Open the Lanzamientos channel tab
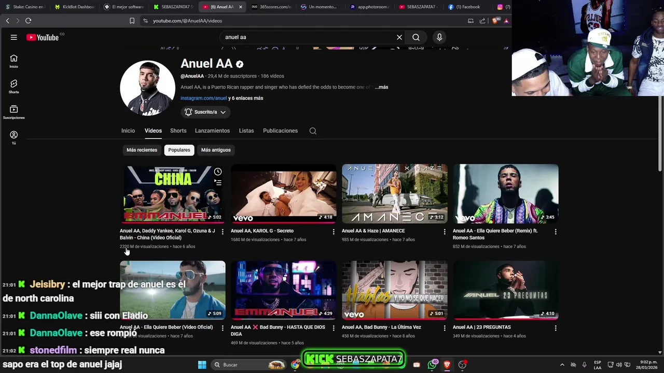The width and height of the screenshot is (664, 373). [x=212, y=131]
